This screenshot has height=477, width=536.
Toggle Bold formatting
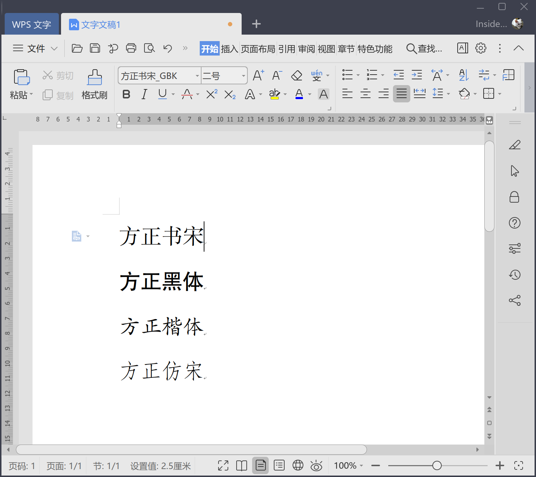[126, 94]
